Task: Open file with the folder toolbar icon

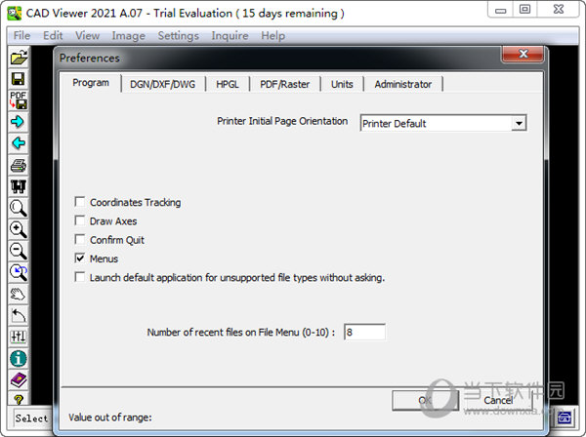Action: click(19, 58)
